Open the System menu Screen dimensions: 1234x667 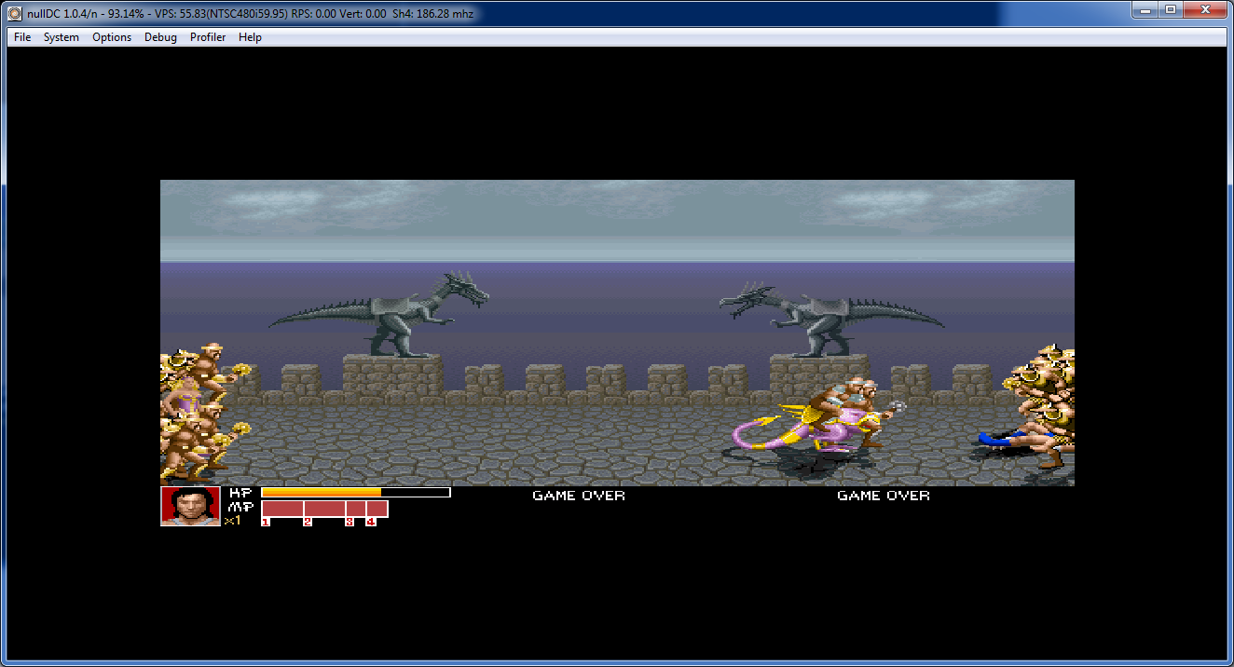62,37
